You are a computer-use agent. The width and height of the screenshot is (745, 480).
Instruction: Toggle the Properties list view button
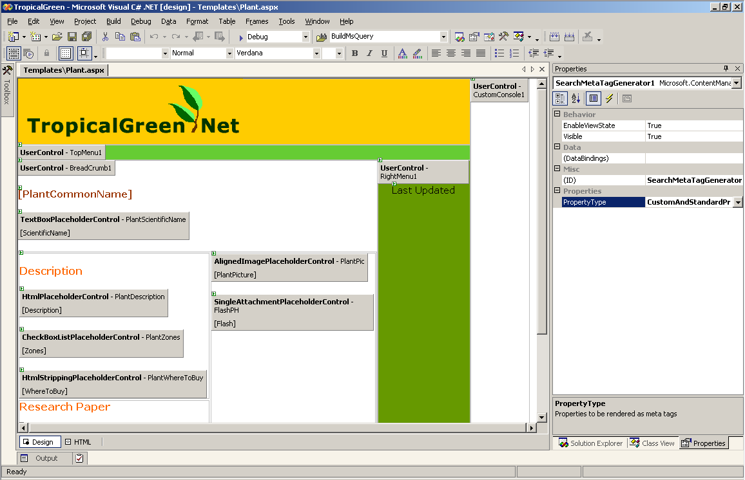click(x=594, y=98)
